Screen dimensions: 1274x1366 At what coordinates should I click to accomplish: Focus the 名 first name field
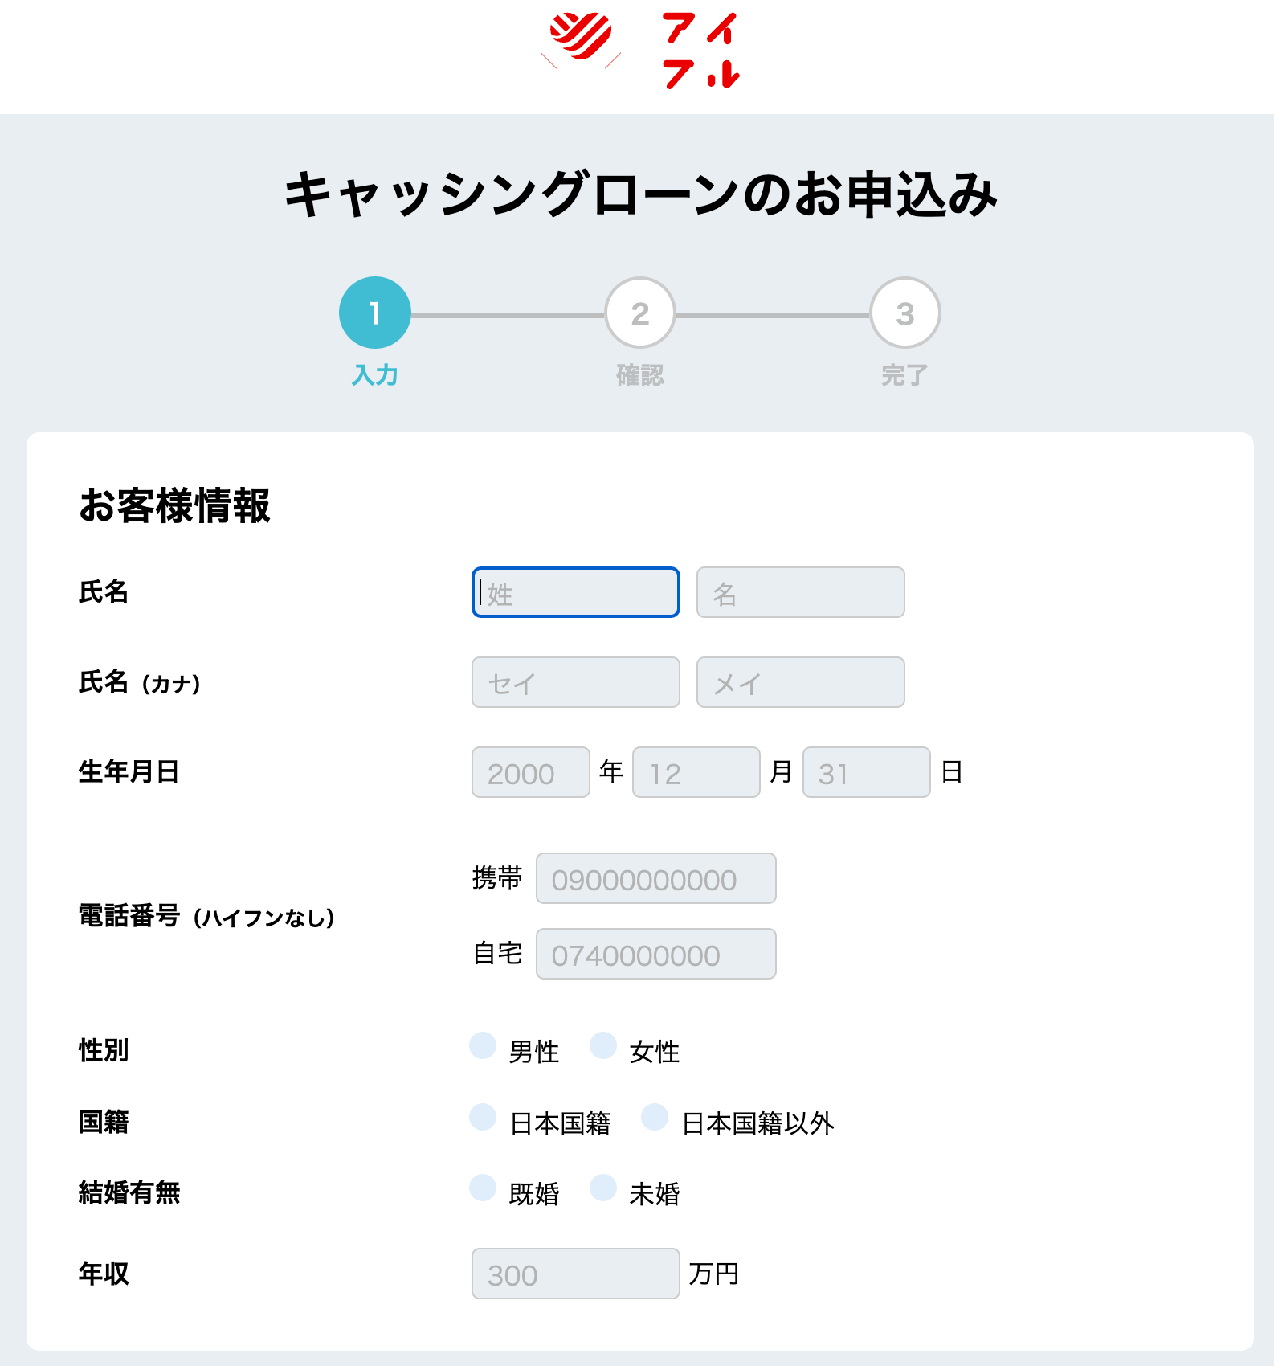coord(801,592)
